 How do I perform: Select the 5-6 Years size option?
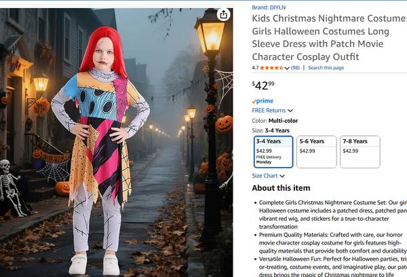316,152
